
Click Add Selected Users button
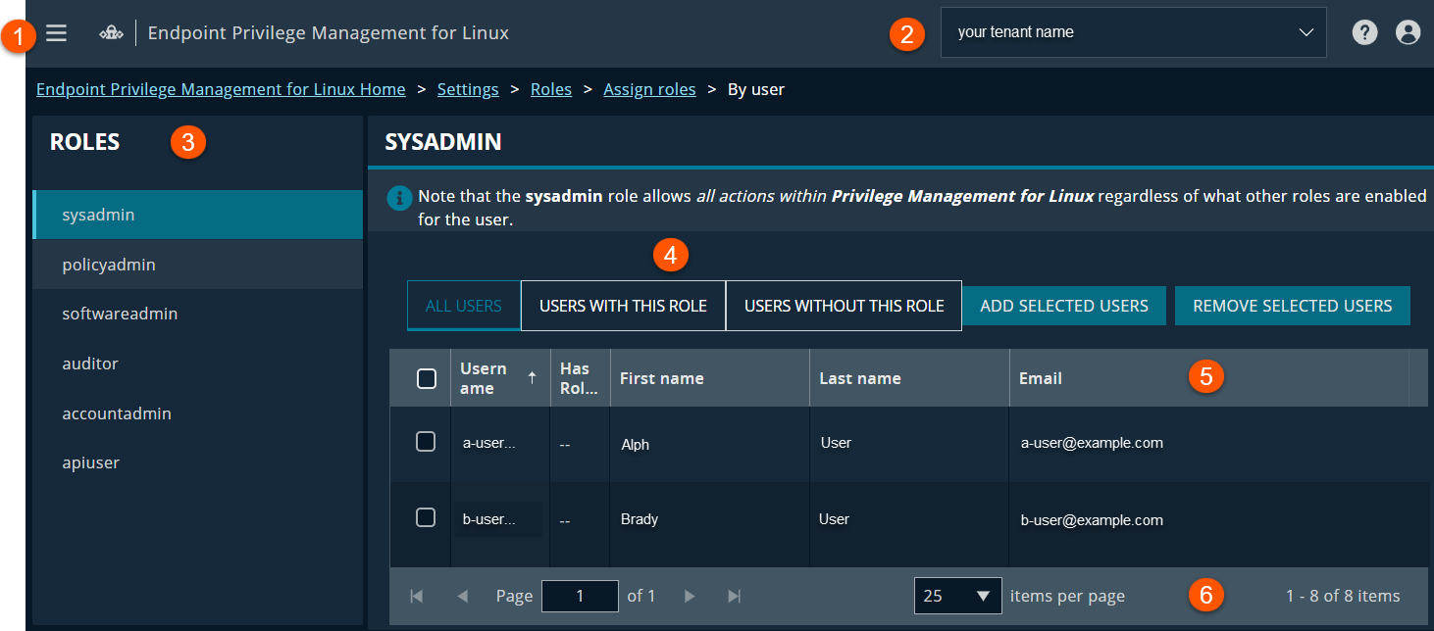tap(1064, 306)
